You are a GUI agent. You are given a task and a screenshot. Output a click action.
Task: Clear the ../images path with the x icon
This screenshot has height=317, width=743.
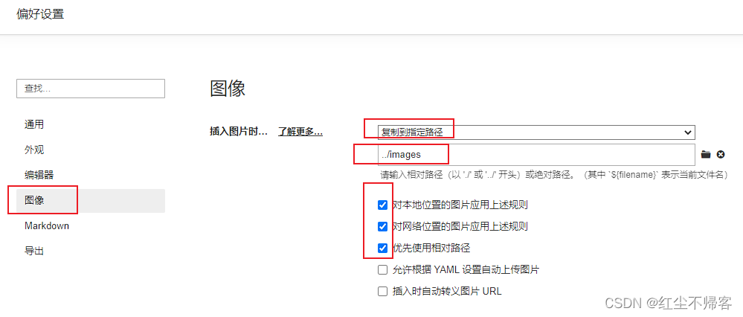point(721,154)
